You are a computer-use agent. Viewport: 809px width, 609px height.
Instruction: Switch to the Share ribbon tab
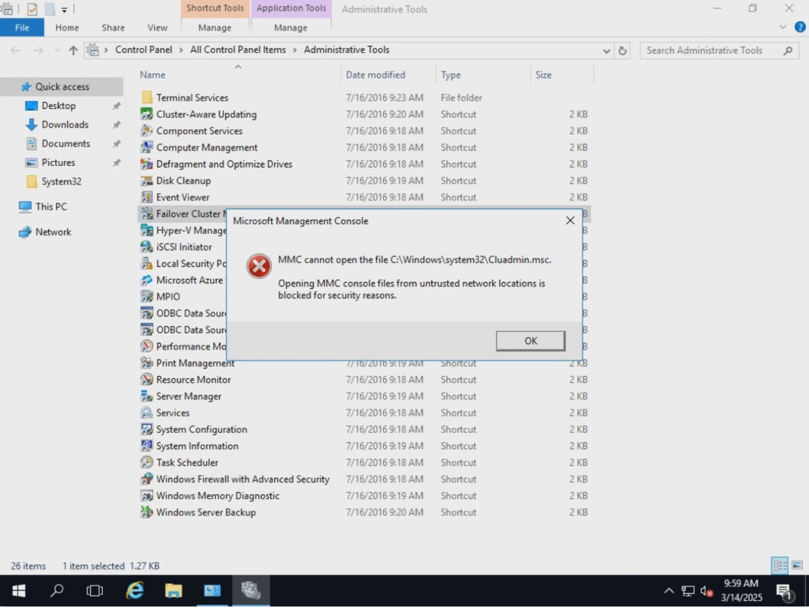pyautogui.click(x=114, y=28)
